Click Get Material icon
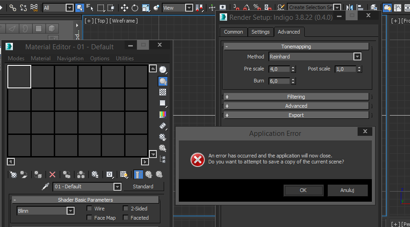This screenshot has width=410, height=227. (13, 175)
